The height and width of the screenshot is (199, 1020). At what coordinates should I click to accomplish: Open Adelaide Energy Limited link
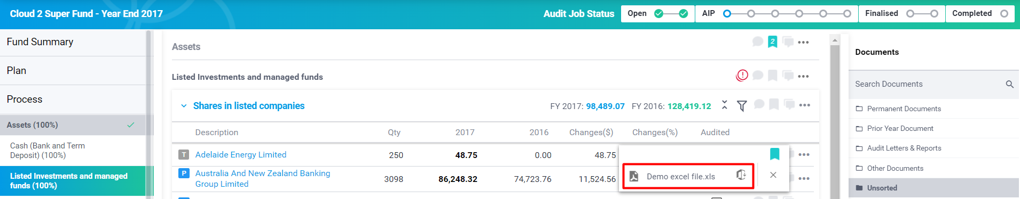pos(241,155)
